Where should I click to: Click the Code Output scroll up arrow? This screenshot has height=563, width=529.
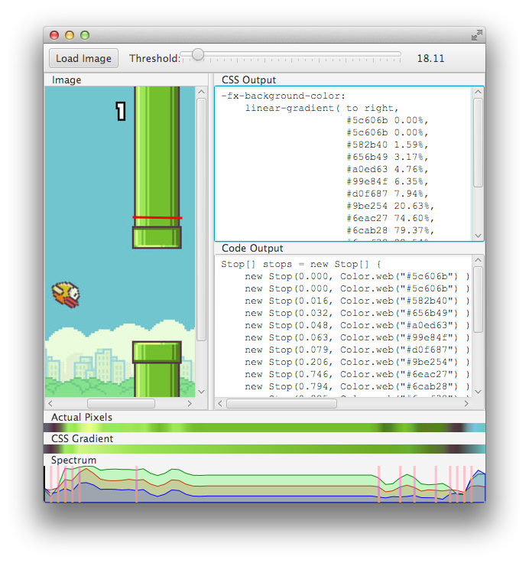point(478,260)
